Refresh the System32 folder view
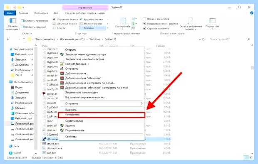Image resolution: width=258 pixels, height=164 pixels. (203, 39)
